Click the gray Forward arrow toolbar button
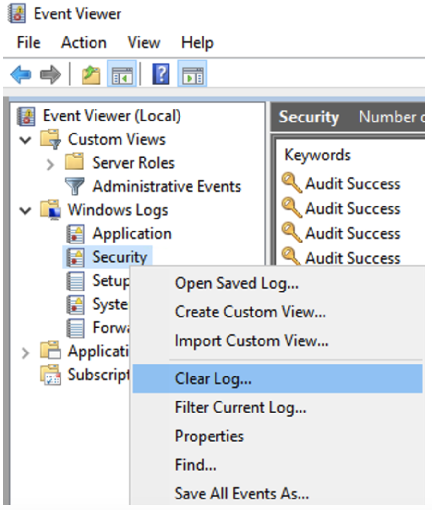Image resolution: width=432 pixels, height=510 pixels. tap(50, 74)
